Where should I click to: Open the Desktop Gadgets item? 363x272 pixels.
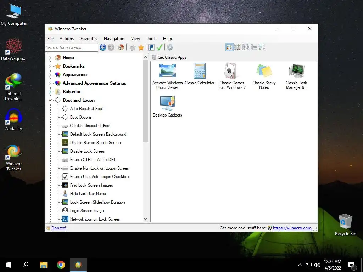click(x=167, y=107)
